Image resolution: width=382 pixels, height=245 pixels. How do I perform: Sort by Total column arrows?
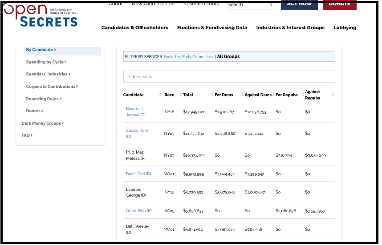pos(212,95)
